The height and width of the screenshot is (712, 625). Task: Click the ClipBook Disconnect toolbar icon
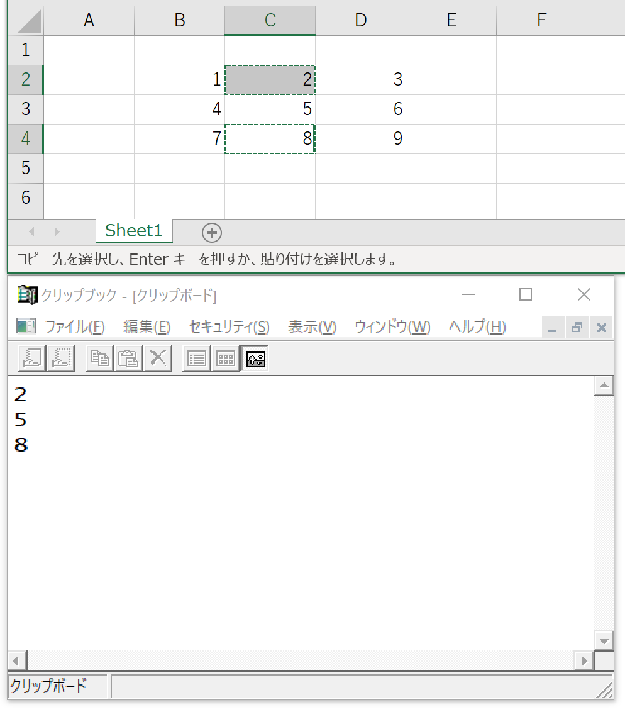pos(61,359)
